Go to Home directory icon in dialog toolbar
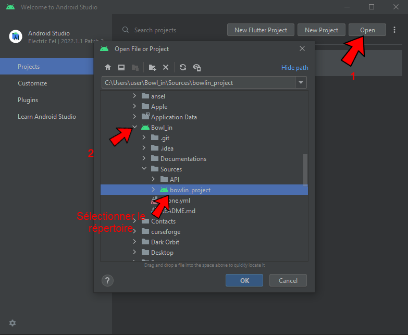The image size is (408, 335). [x=108, y=67]
